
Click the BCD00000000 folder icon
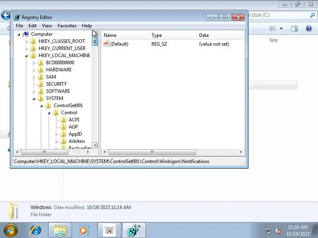click(41, 63)
